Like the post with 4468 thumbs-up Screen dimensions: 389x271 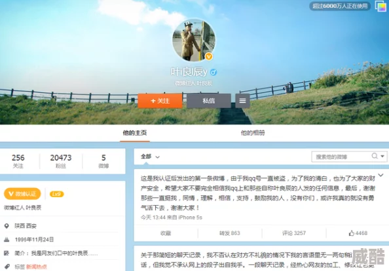pos(358,233)
